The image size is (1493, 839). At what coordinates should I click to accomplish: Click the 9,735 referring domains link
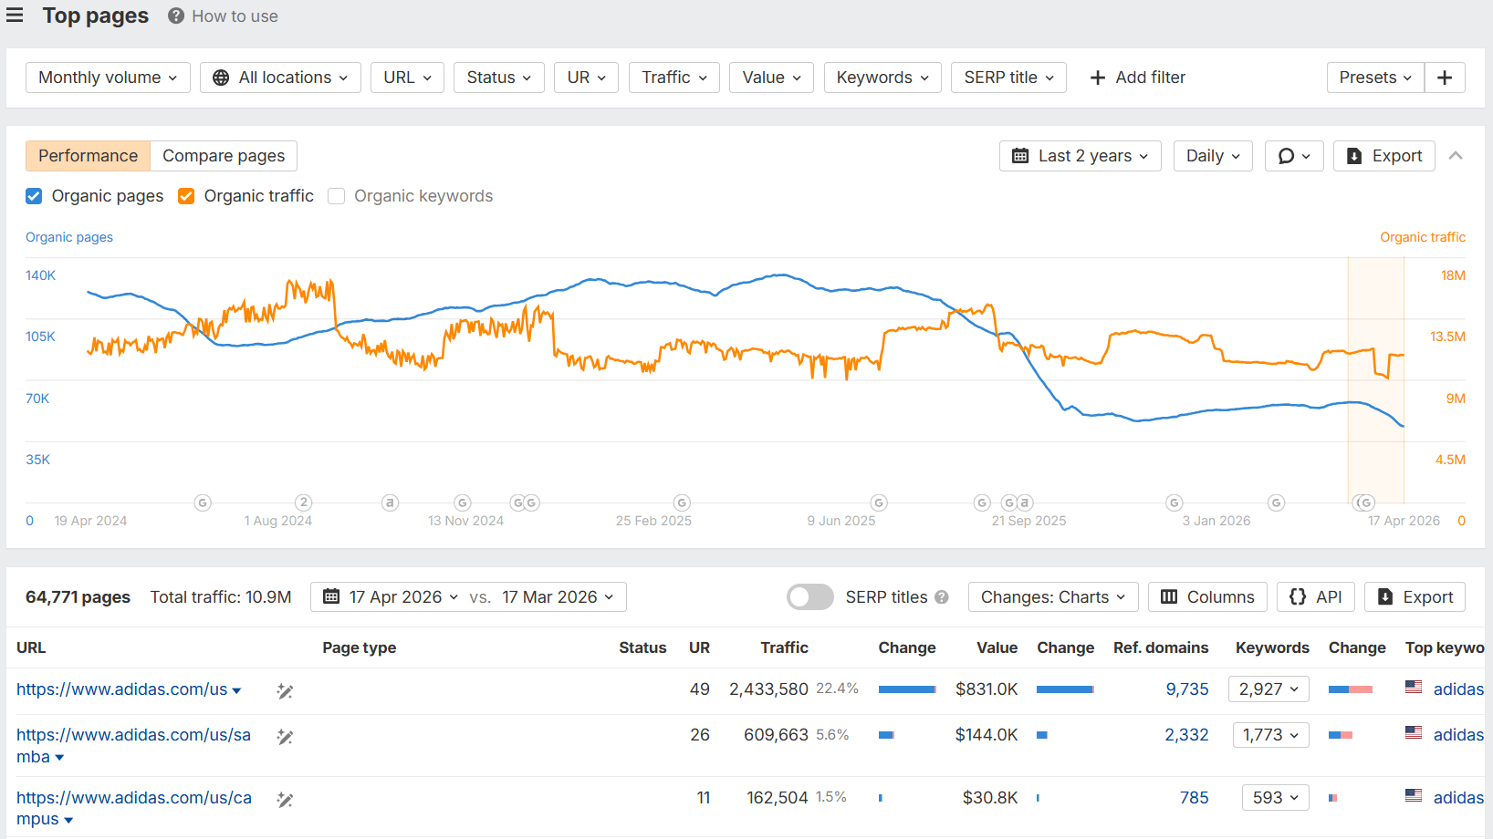point(1187,689)
